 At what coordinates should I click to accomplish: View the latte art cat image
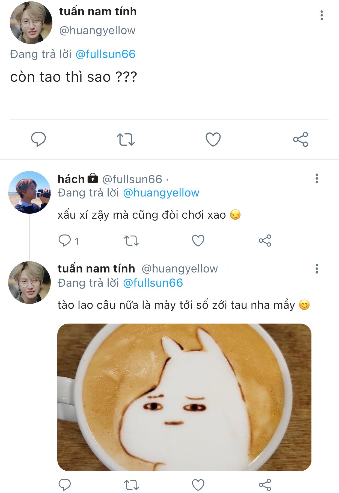[184, 397]
